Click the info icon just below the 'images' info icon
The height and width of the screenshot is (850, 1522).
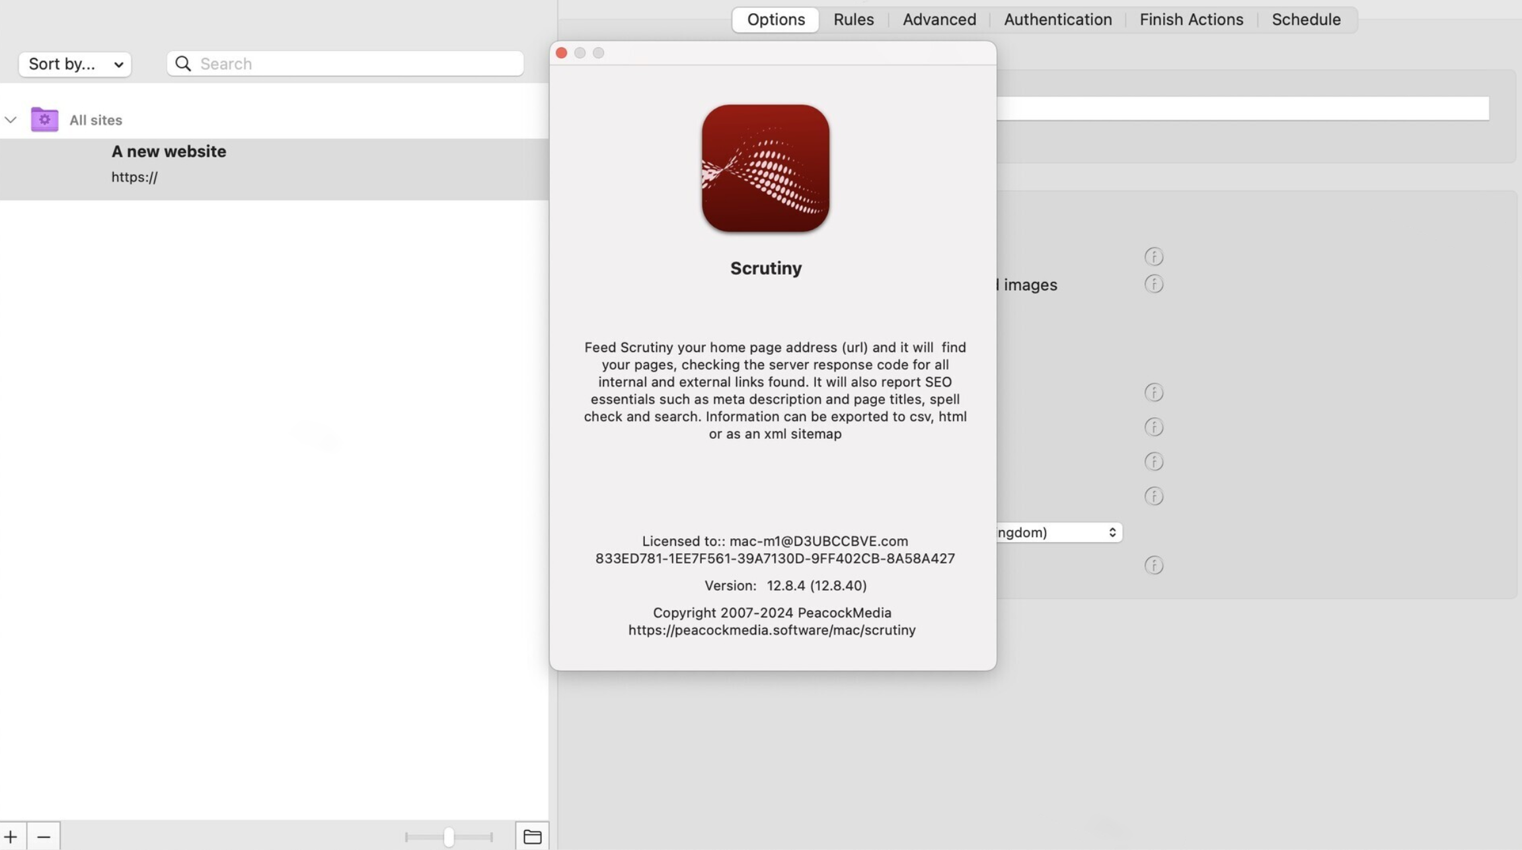pos(1153,393)
